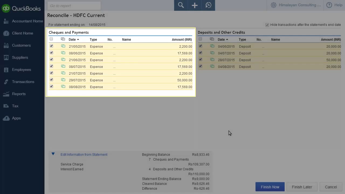
Task: Click transaction icon for 04/08/2015 deposit
Action: (x=212, y=66)
